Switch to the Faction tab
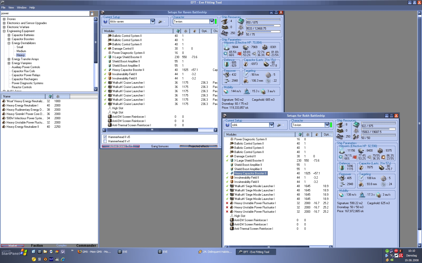 [x=37, y=245]
